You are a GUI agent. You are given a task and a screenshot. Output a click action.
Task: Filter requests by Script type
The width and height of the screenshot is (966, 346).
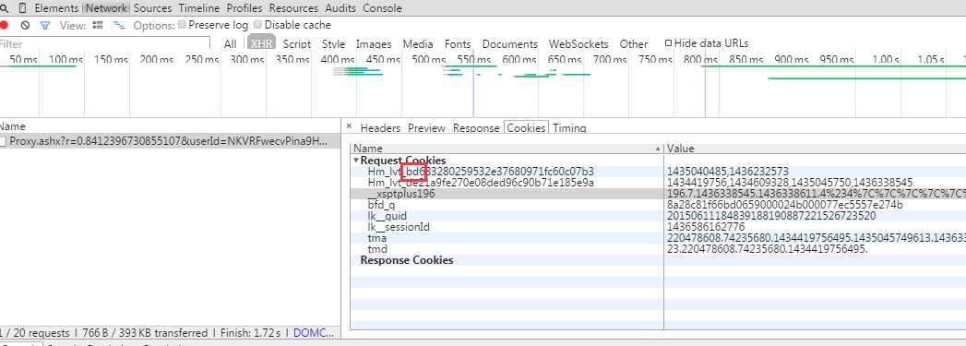tap(297, 43)
